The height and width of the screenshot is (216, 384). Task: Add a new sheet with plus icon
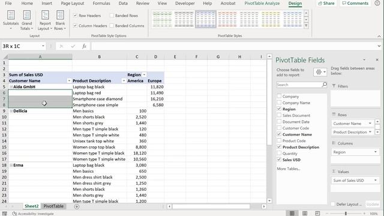coord(77,206)
